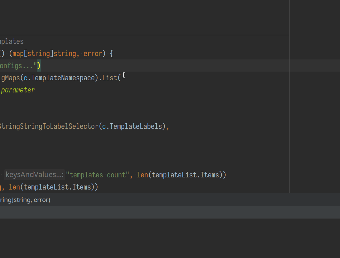Click the gray "nplates" comment text

pyautogui.click(x=12, y=41)
